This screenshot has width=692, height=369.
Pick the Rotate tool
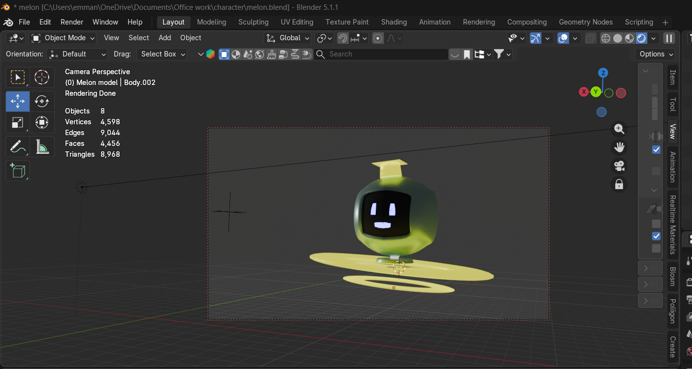click(42, 102)
